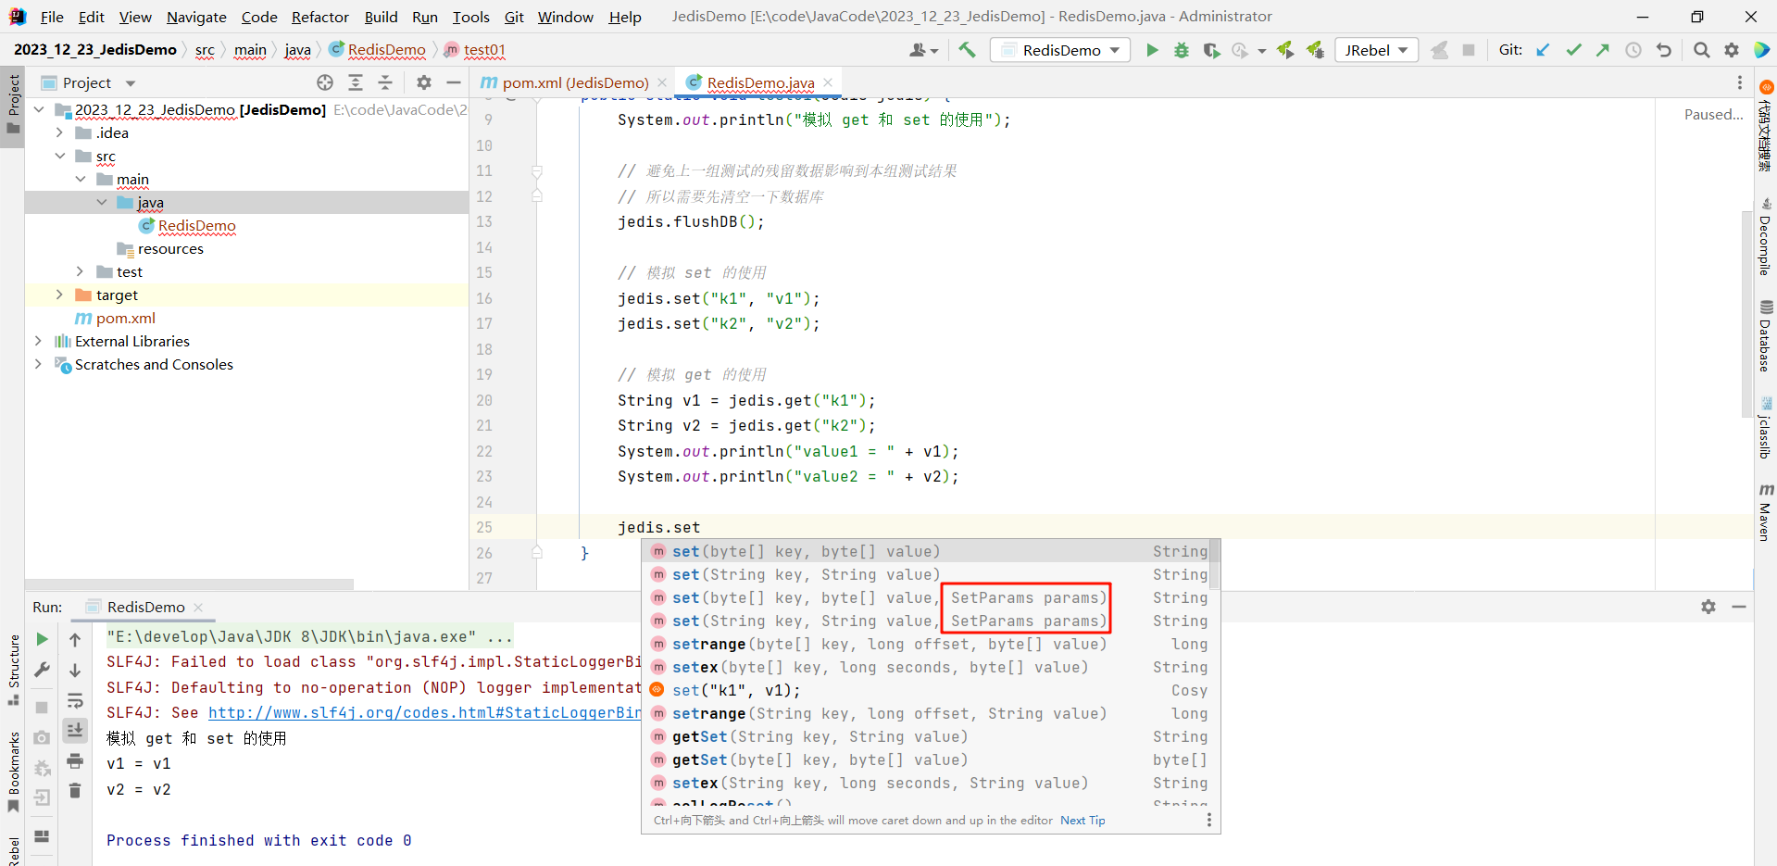This screenshot has width=1777, height=866.
Task: Expand Scratches and Consoles node
Action: pos(39,364)
